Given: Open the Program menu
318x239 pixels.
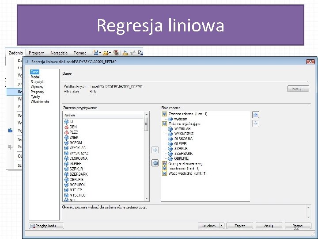Looking at the screenshot, I should [36, 53].
